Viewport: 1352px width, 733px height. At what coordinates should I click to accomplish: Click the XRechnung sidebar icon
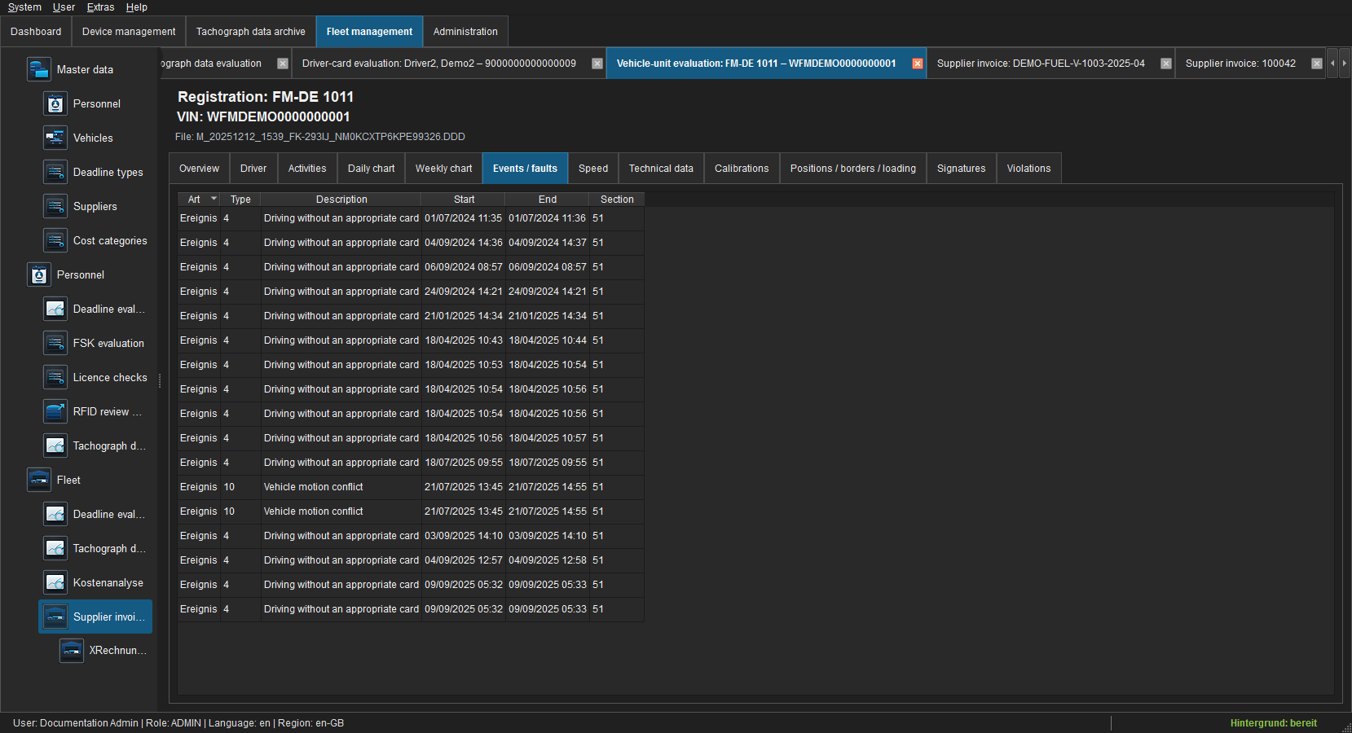coord(72,650)
